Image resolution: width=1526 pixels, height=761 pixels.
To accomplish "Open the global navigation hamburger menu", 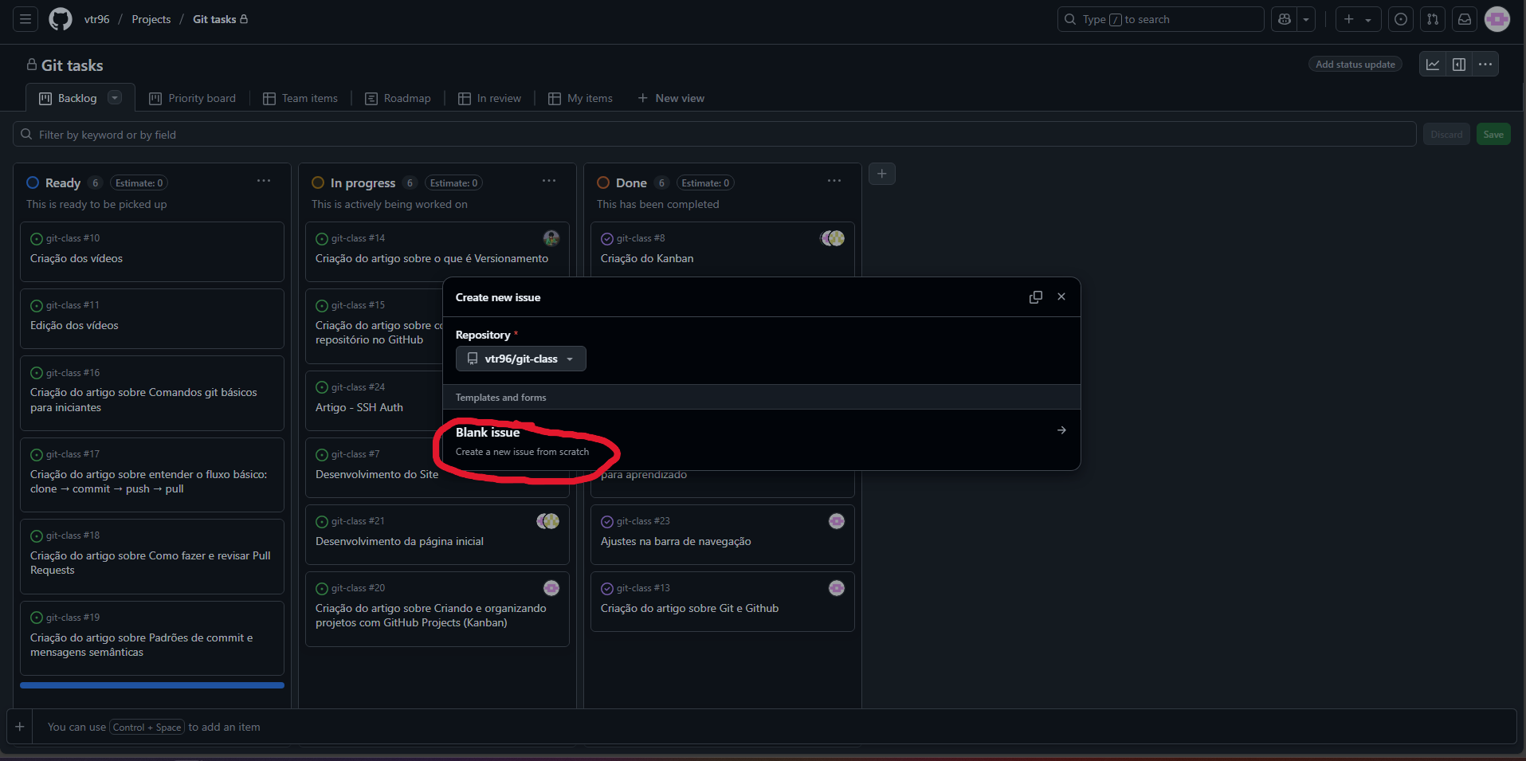I will pyautogui.click(x=25, y=19).
